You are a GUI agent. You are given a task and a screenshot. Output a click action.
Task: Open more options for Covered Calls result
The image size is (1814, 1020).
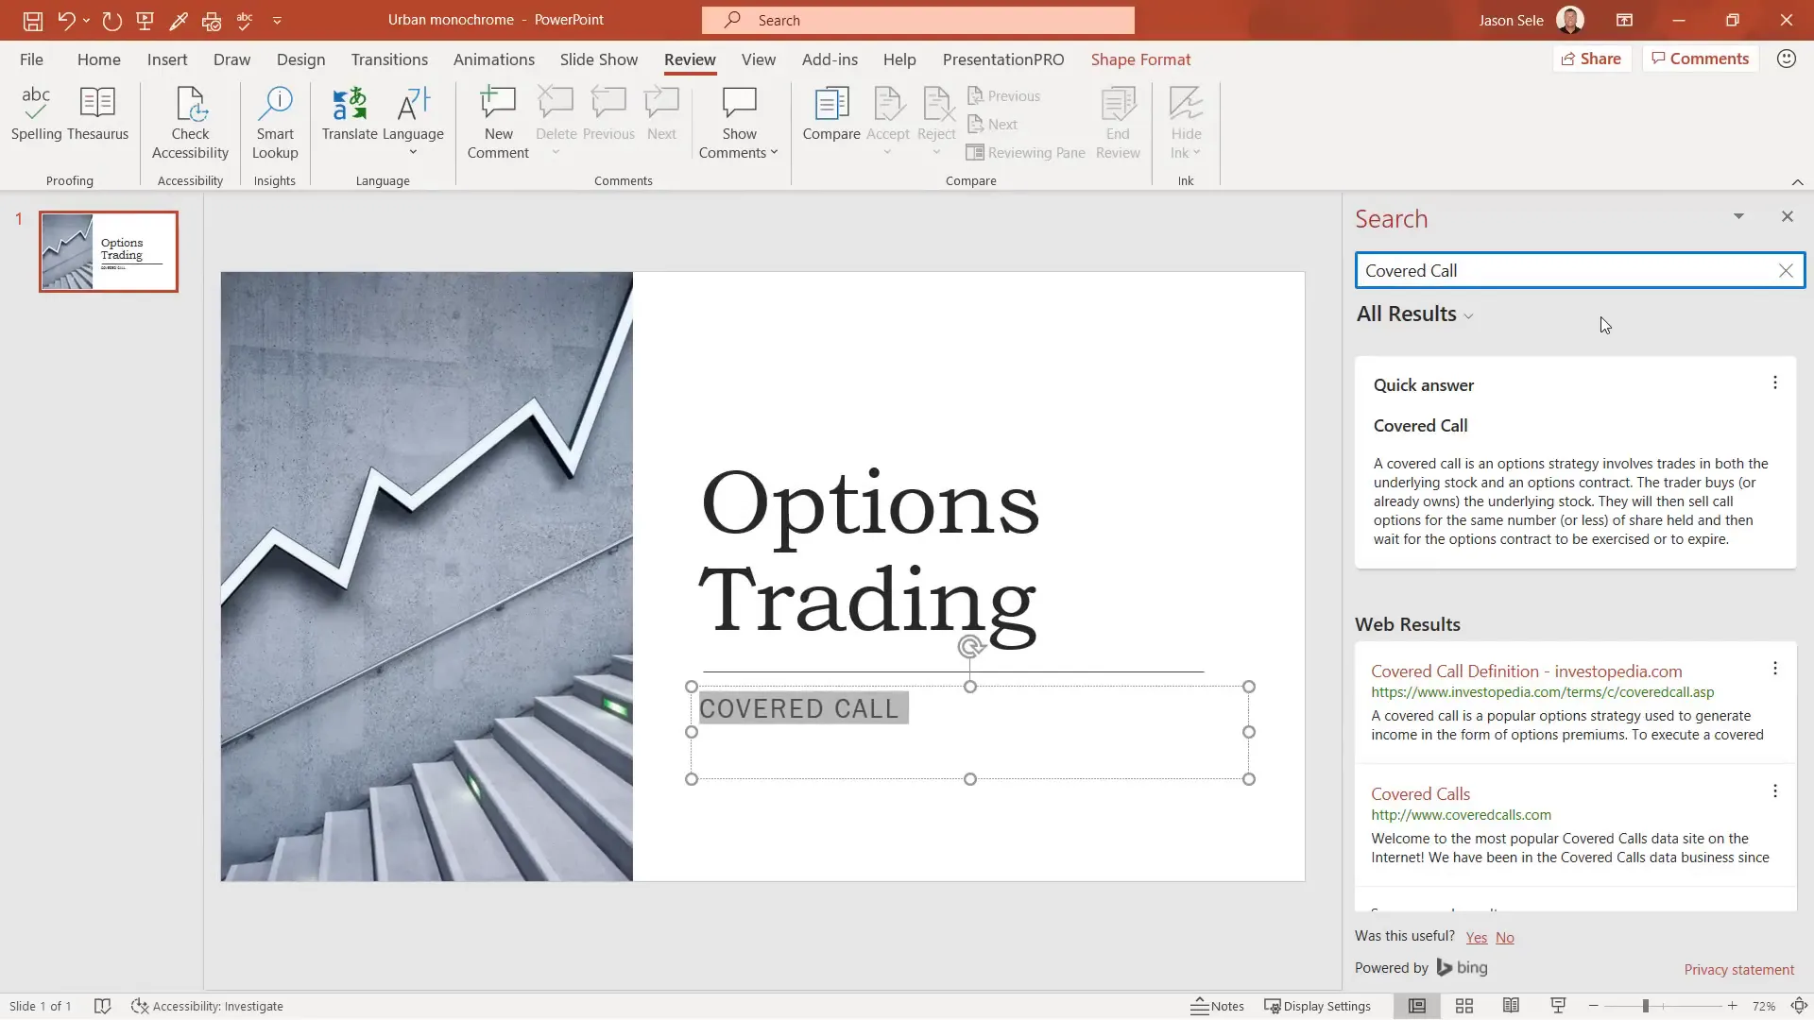coord(1775,791)
